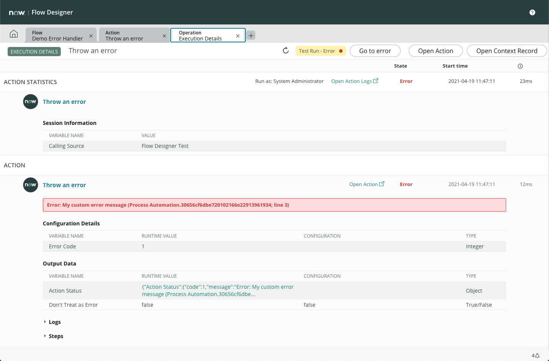
Task: Click the Start time column header
Action: (x=455, y=66)
